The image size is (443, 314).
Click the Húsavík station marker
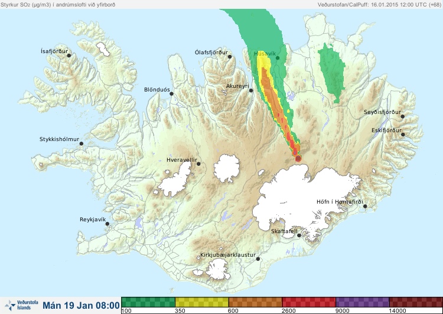(x=278, y=58)
